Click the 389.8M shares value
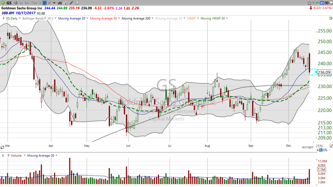Screen dimensions: 333x187 pos(8,13)
